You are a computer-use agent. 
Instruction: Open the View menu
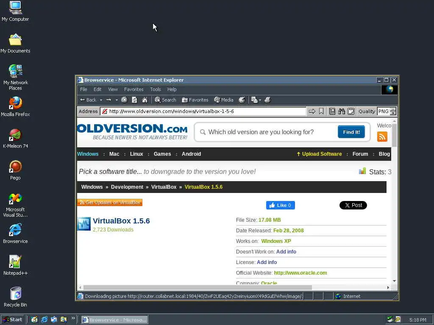coord(113,89)
